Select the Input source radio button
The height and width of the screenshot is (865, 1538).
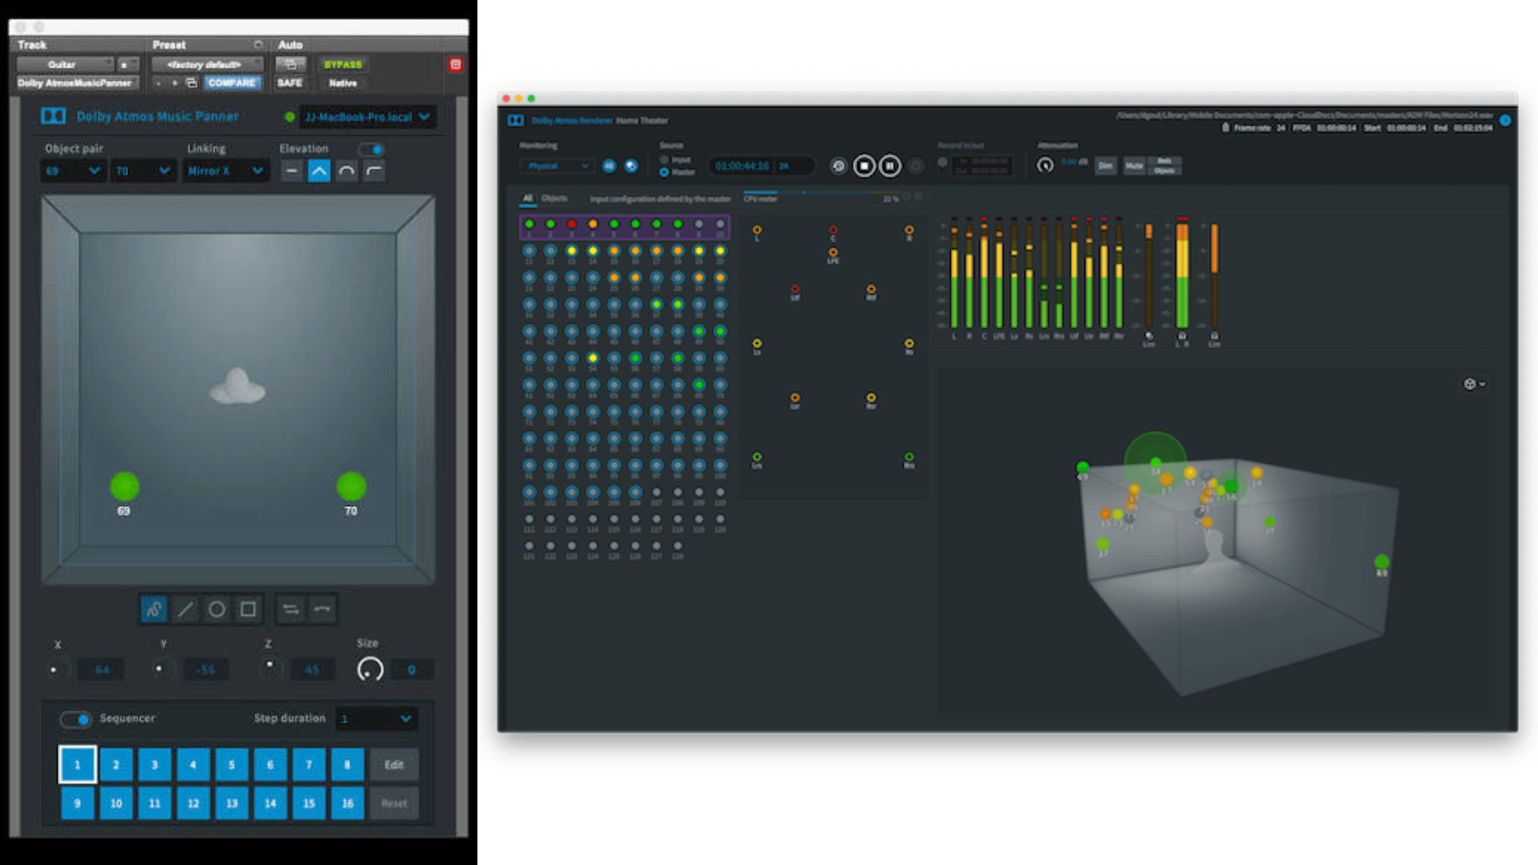tap(664, 159)
